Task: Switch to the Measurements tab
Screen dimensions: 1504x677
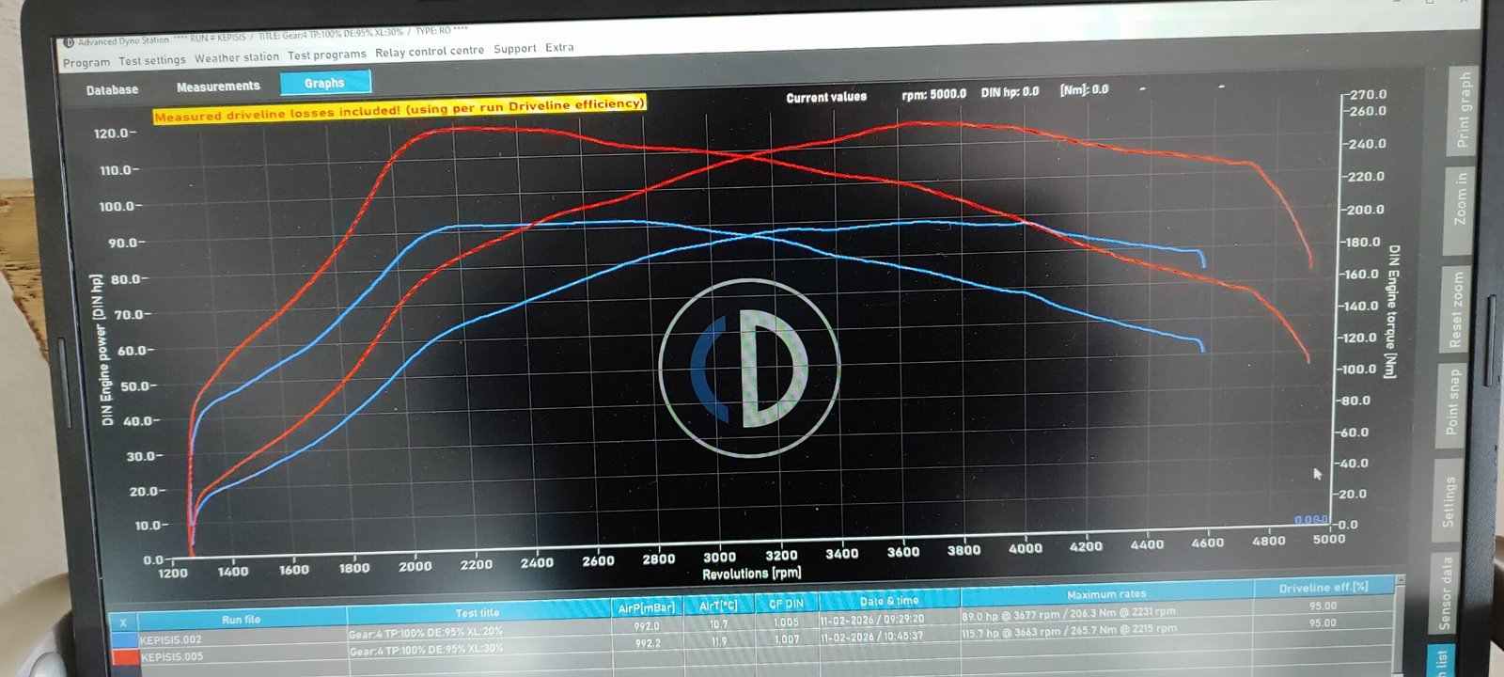Action: pyautogui.click(x=218, y=87)
